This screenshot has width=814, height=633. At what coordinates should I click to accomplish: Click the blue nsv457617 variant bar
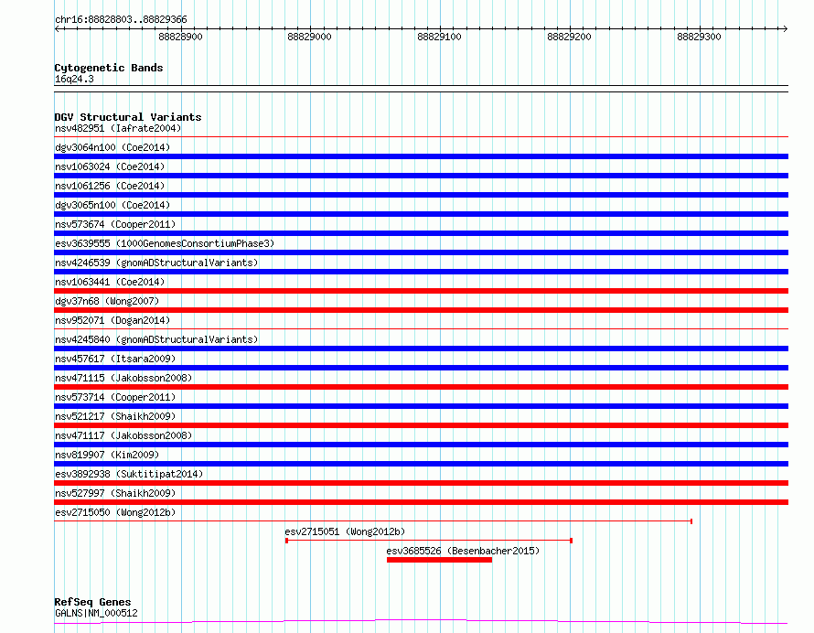(x=421, y=368)
